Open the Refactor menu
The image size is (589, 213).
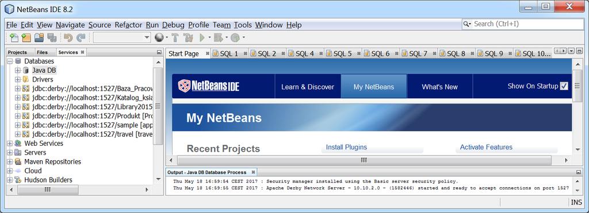[128, 25]
